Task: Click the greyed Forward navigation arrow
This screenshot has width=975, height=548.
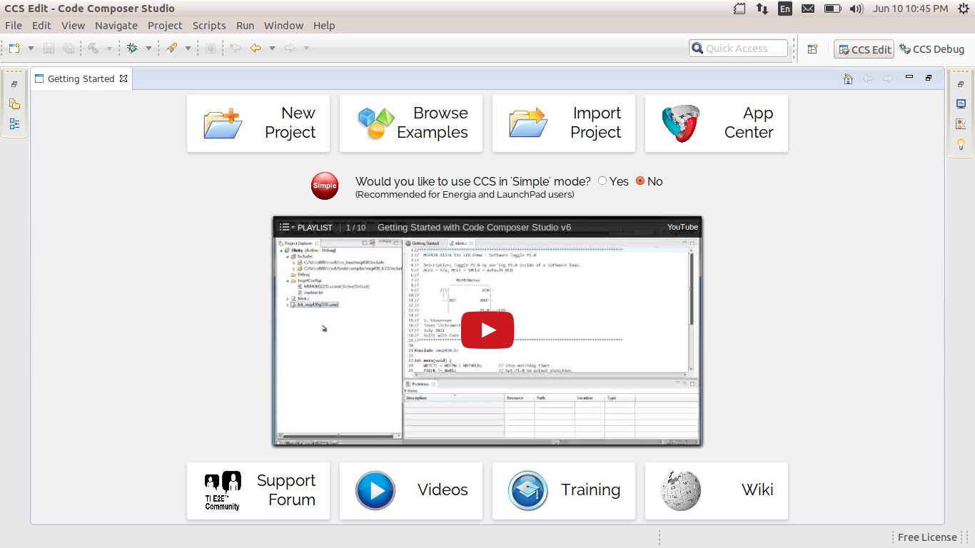Action: pyautogui.click(x=290, y=49)
